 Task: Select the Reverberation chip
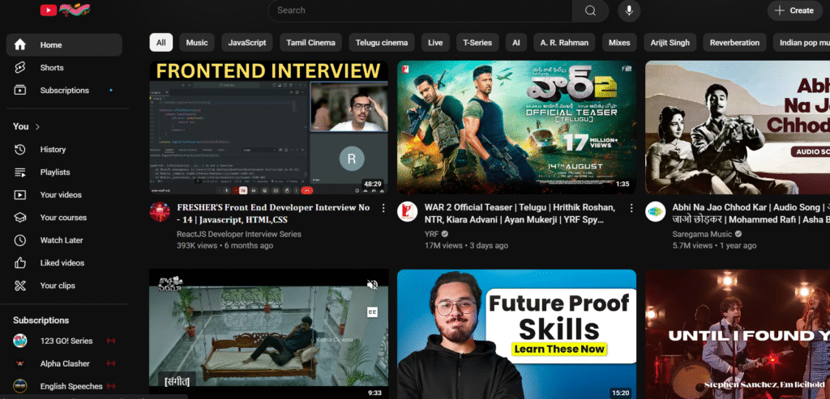click(x=734, y=43)
